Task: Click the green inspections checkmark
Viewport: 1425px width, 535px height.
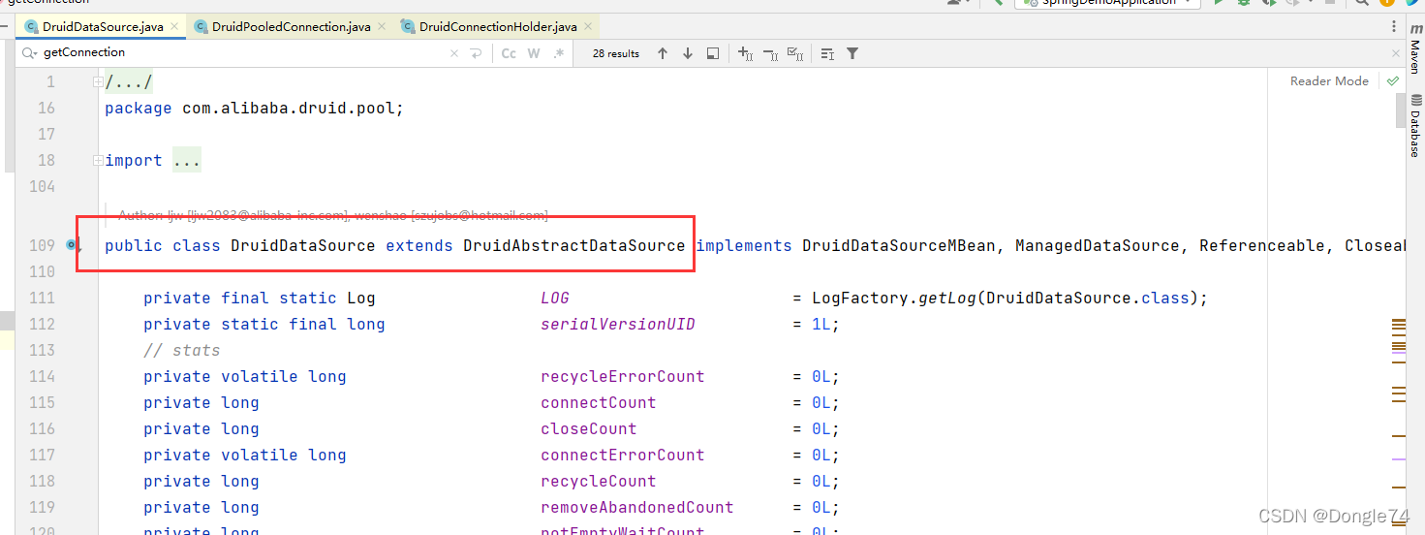Action: pos(1393,81)
